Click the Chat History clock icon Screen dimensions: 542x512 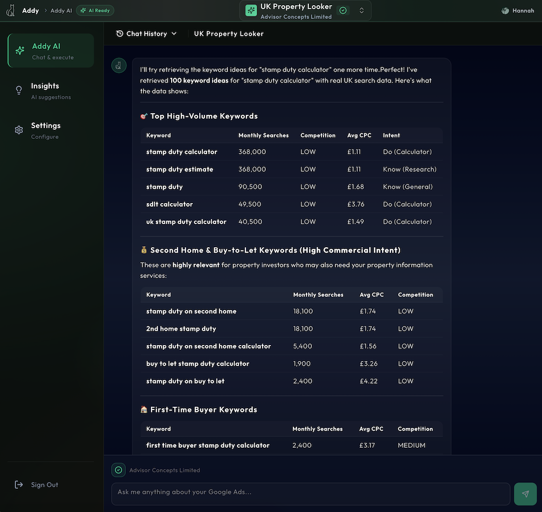coord(120,34)
